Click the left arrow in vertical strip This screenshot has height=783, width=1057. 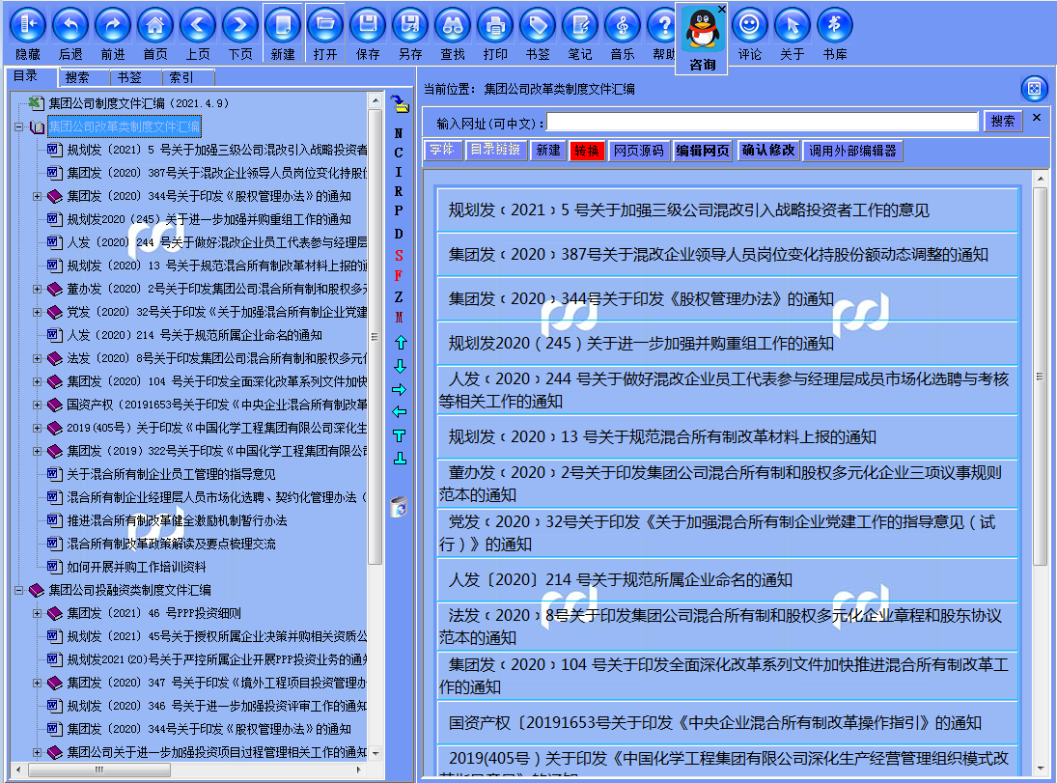[400, 412]
